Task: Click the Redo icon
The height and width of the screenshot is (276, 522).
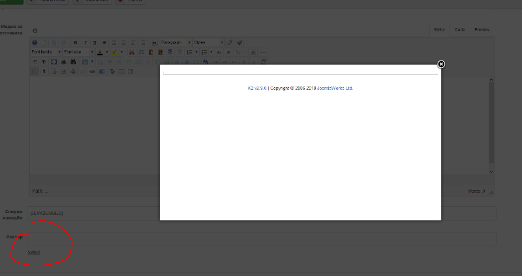Action: tap(63, 42)
